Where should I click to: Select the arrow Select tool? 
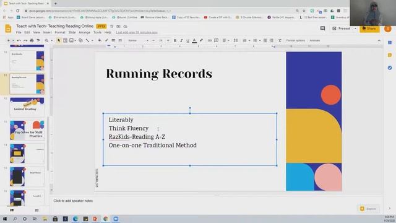tap(59, 40)
